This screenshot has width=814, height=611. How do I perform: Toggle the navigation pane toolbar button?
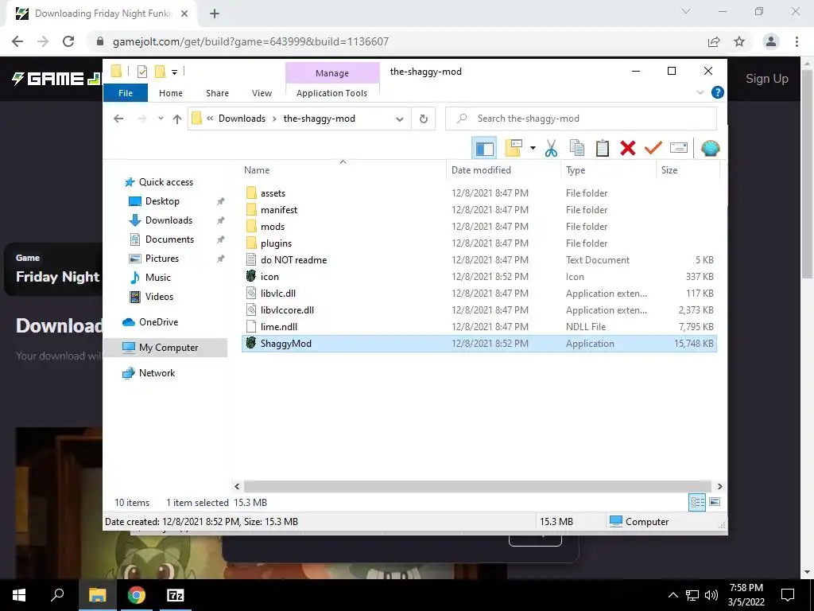tap(484, 149)
